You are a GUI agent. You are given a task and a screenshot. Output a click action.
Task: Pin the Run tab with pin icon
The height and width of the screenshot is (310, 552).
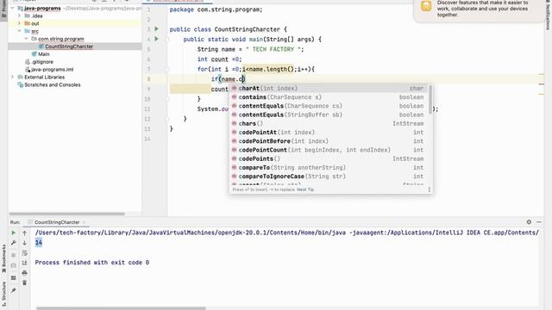pyautogui.click(x=14, y=290)
